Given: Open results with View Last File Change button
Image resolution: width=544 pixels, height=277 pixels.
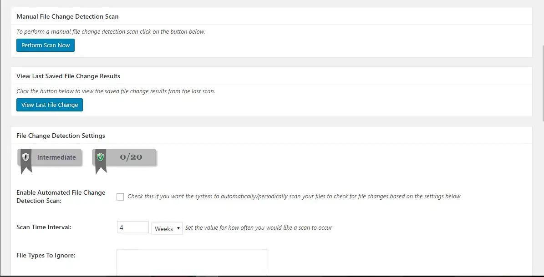Looking at the screenshot, I should pos(50,105).
